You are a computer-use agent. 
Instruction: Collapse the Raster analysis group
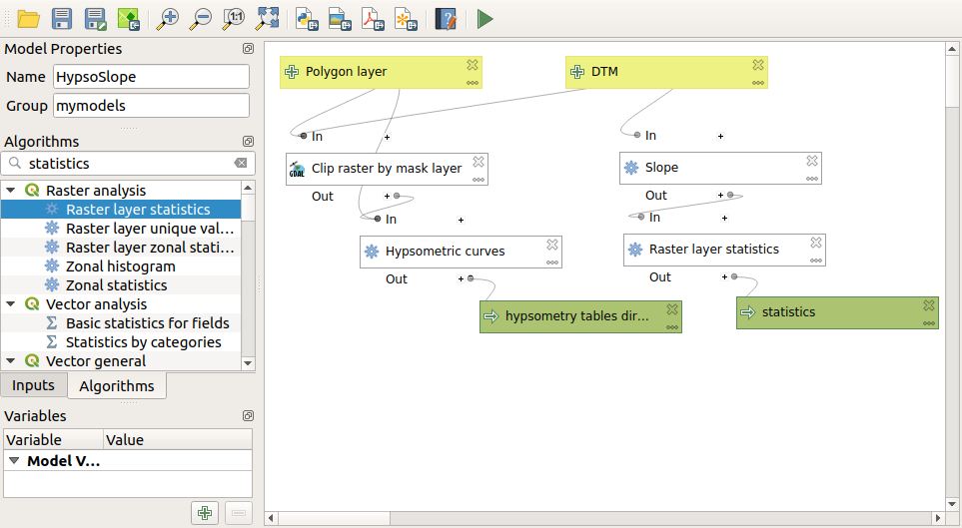[x=11, y=191]
